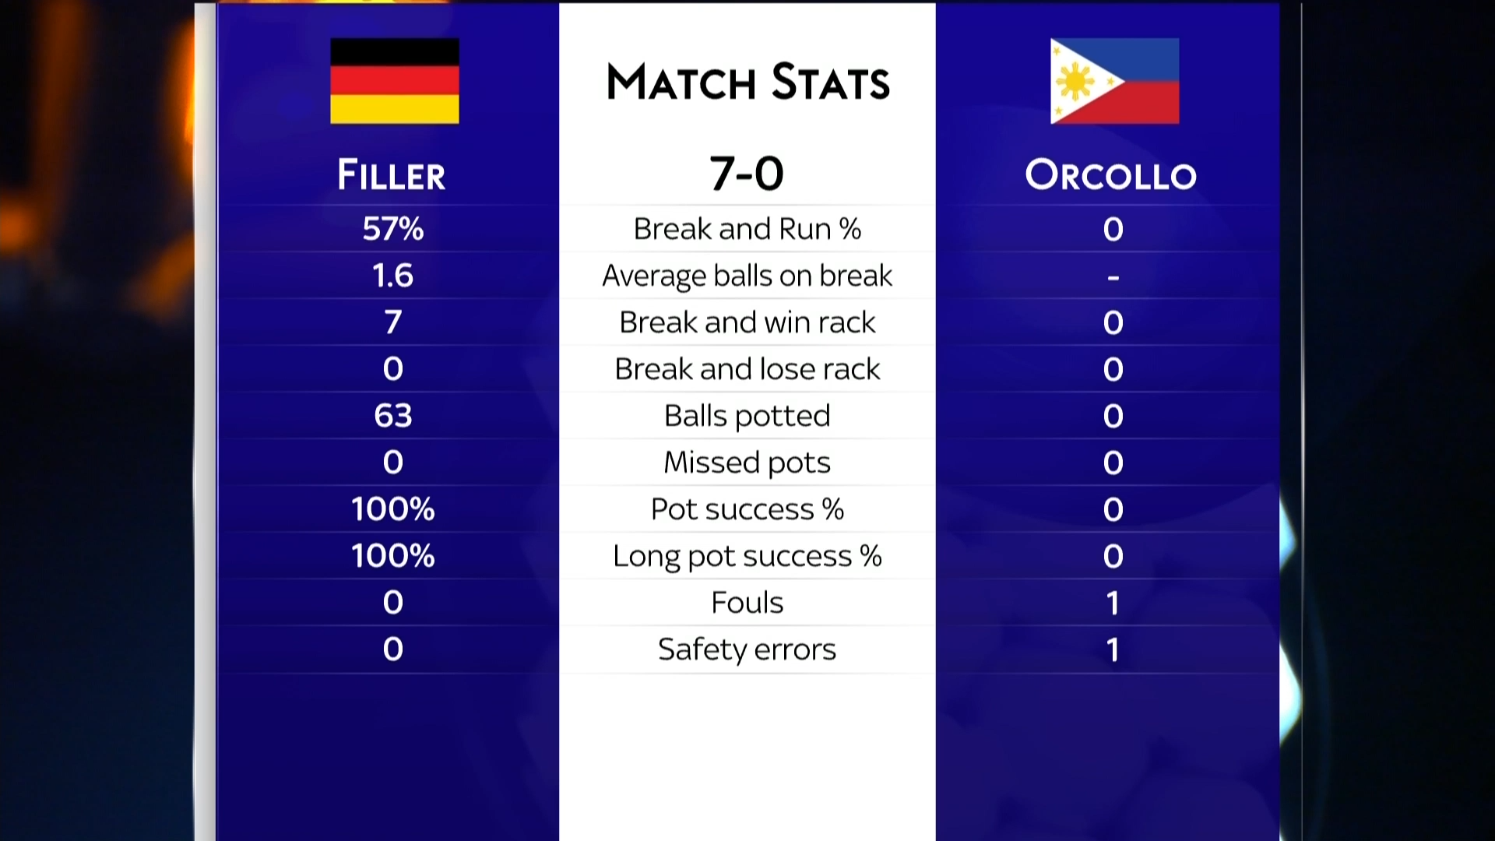Click the 7-0 match score
The width and height of the screenshot is (1495, 841).
coord(747,174)
